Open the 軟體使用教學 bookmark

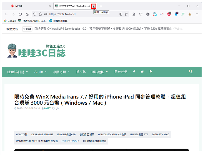point(58,21)
